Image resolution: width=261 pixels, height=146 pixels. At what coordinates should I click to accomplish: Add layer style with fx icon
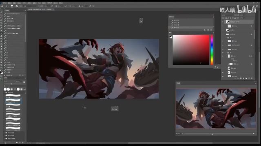(x=238, y=78)
